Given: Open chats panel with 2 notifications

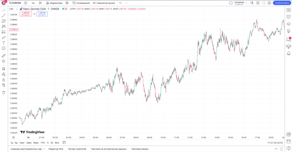Looking at the screenshot, I should tap(289, 39).
